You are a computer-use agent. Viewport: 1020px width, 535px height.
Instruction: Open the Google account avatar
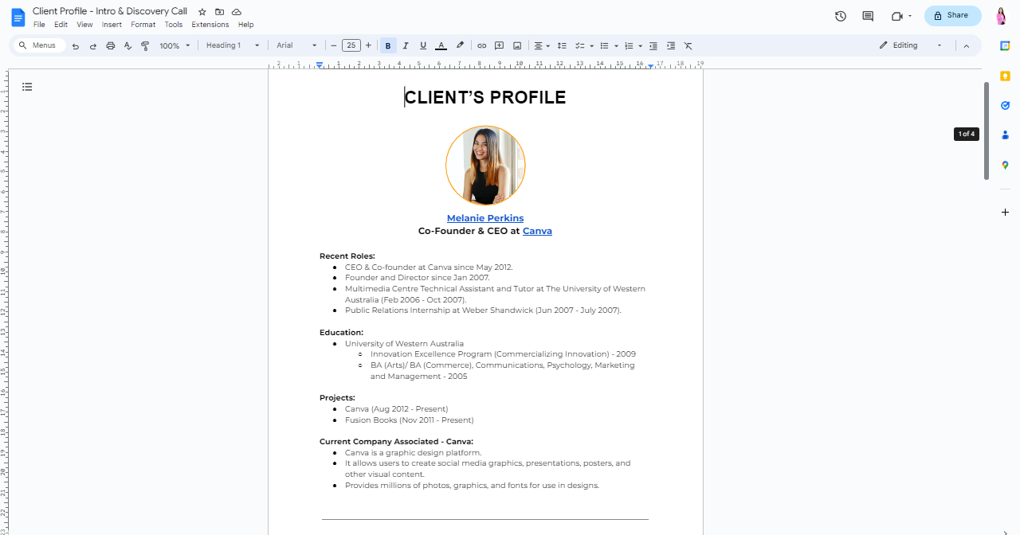(1002, 16)
